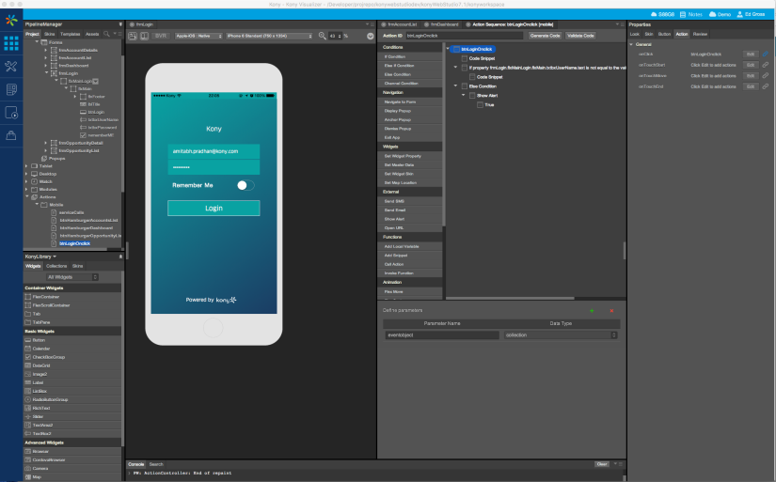Collapse the frmLogin tree node

pyautogui.click(x=46, y=73)
